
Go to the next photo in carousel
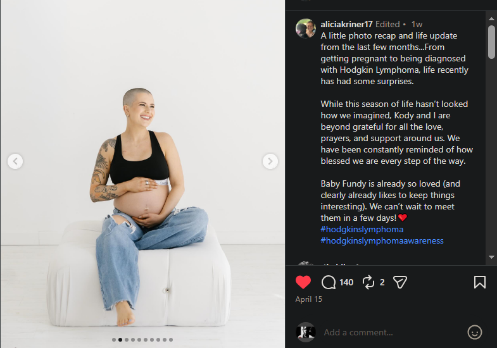270,161
